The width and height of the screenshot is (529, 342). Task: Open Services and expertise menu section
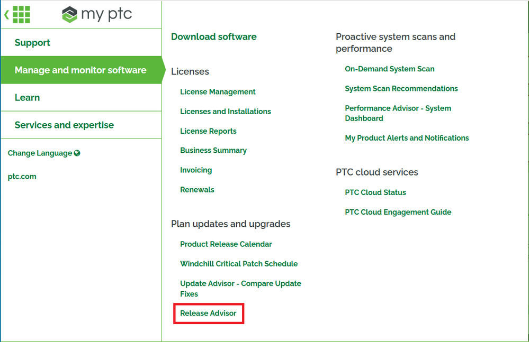[81, 125]
